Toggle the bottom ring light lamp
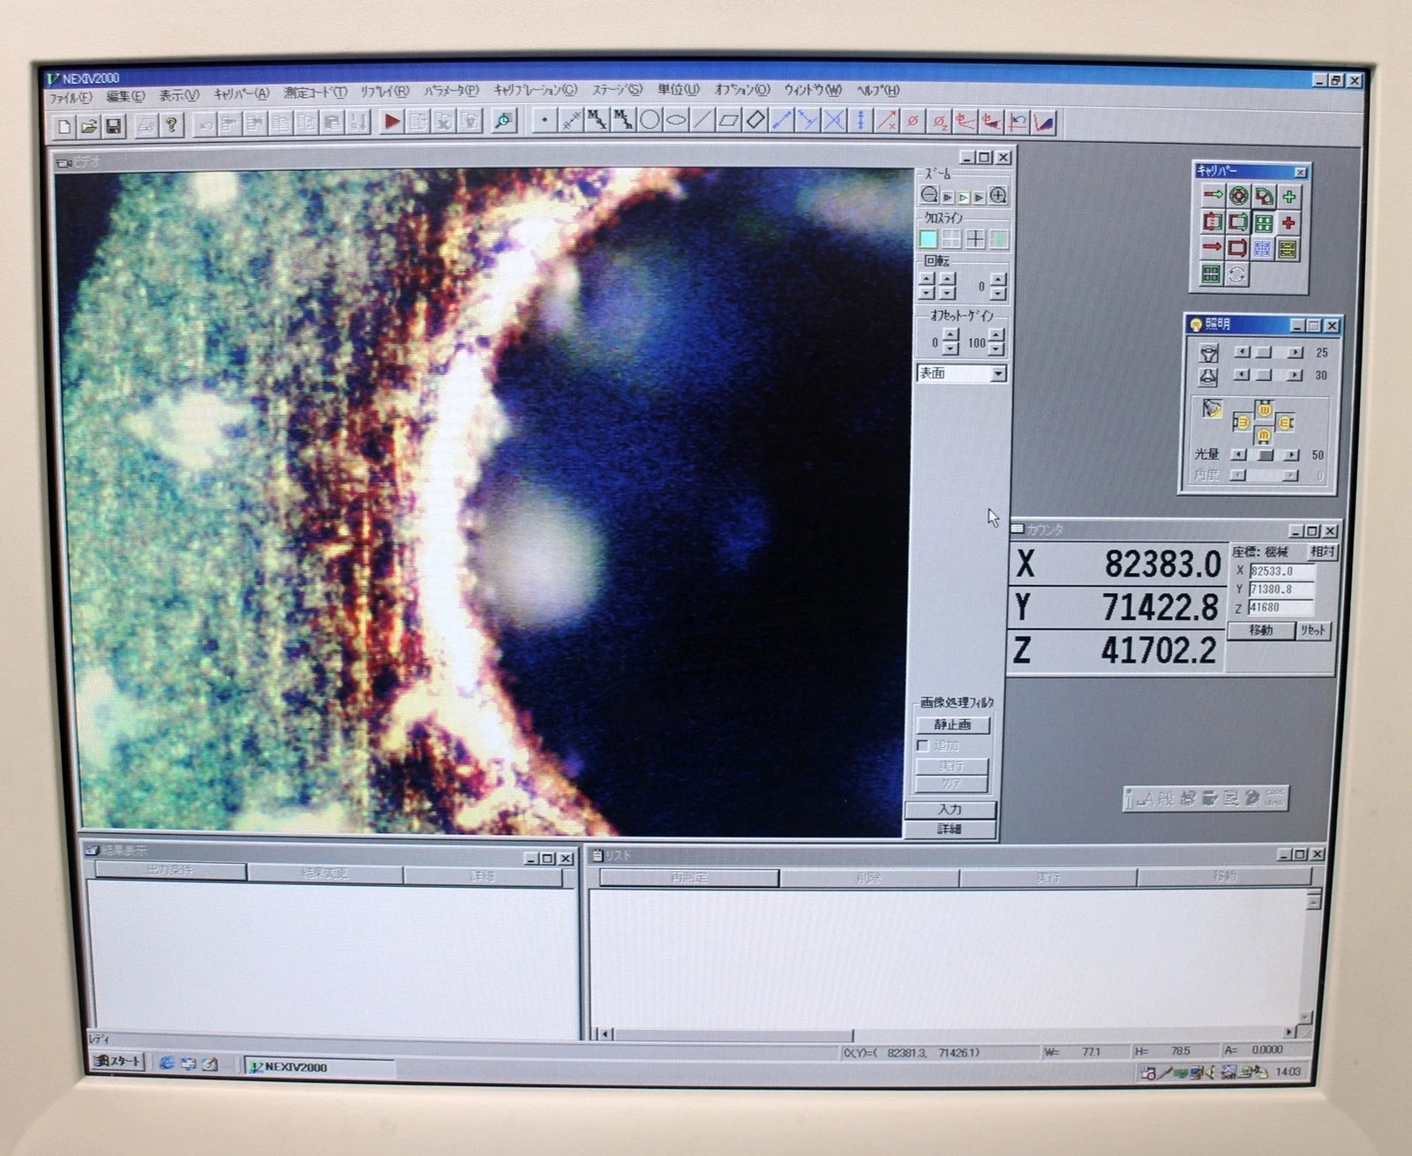1412x1156 pixels. pos(1264,437)
